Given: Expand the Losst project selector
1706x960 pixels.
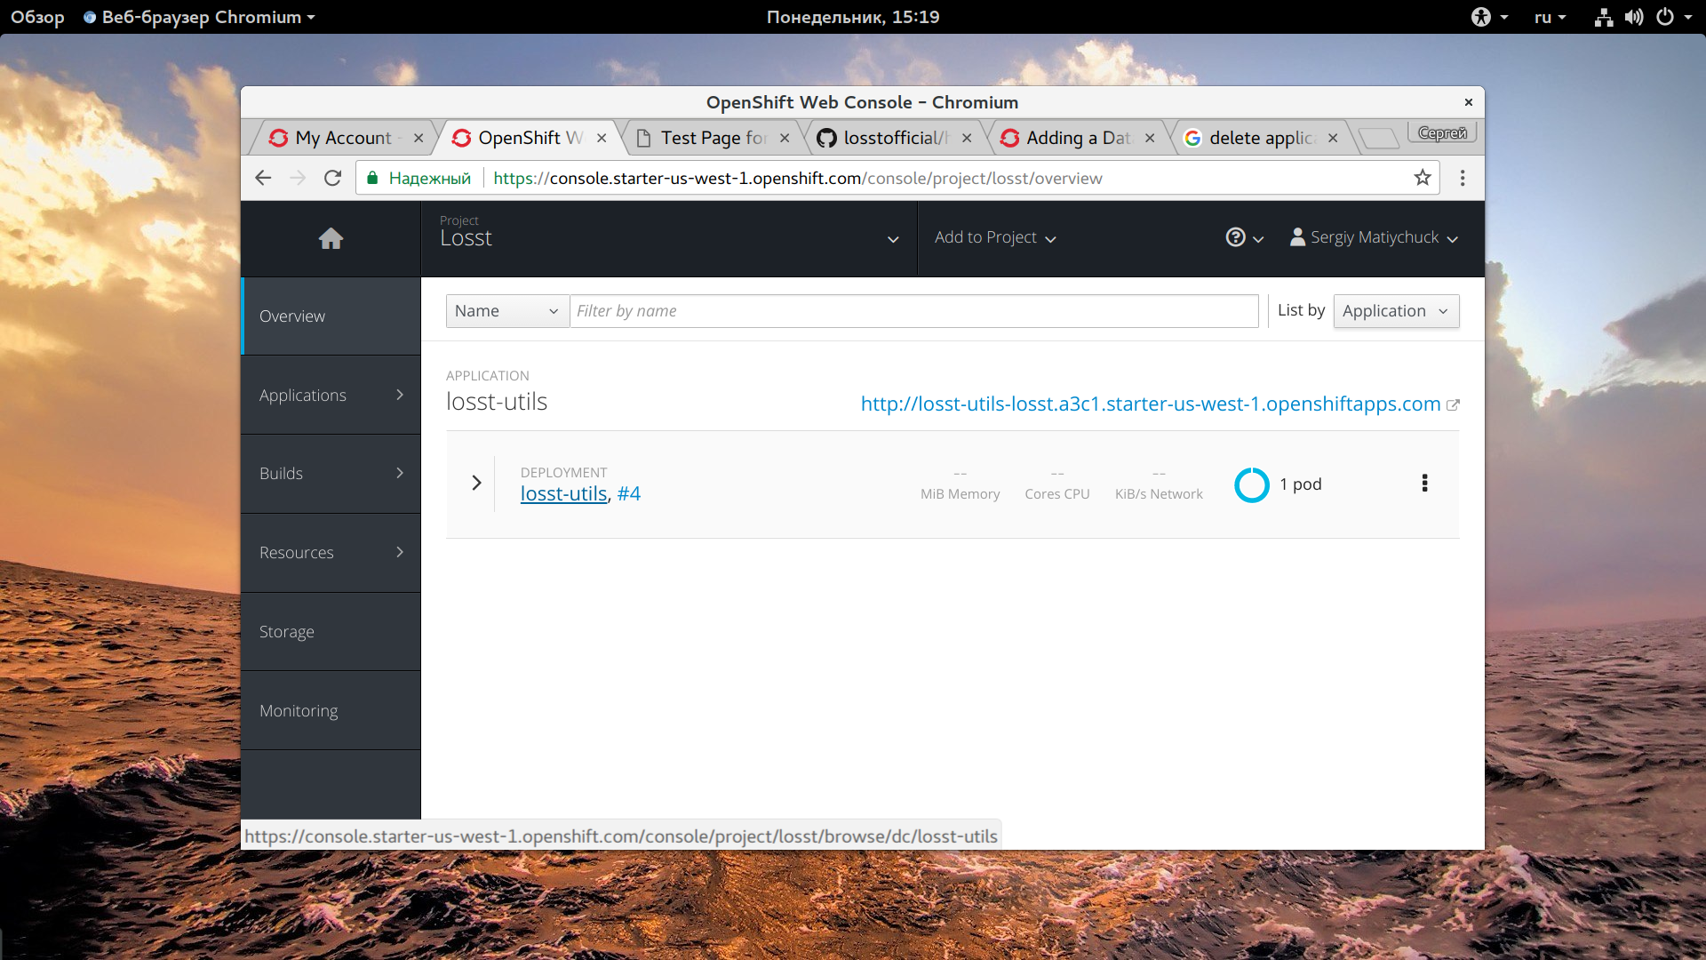Looking at the screenshot, I should point(893,239).
